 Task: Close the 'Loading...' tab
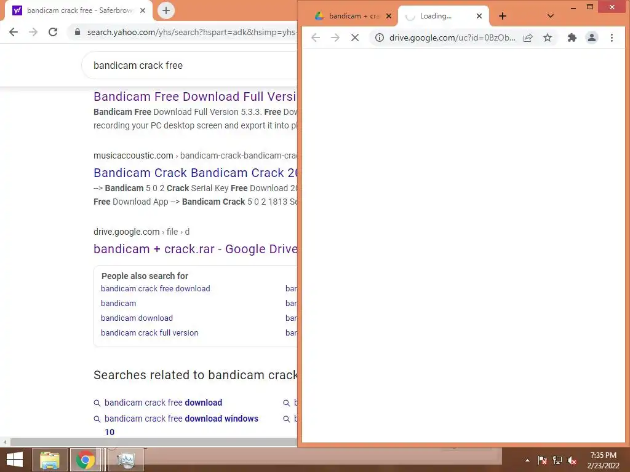coord(479,16)
